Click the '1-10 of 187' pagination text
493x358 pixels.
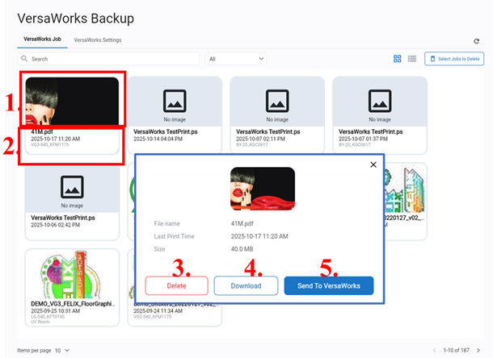click(x=456, y=350)
